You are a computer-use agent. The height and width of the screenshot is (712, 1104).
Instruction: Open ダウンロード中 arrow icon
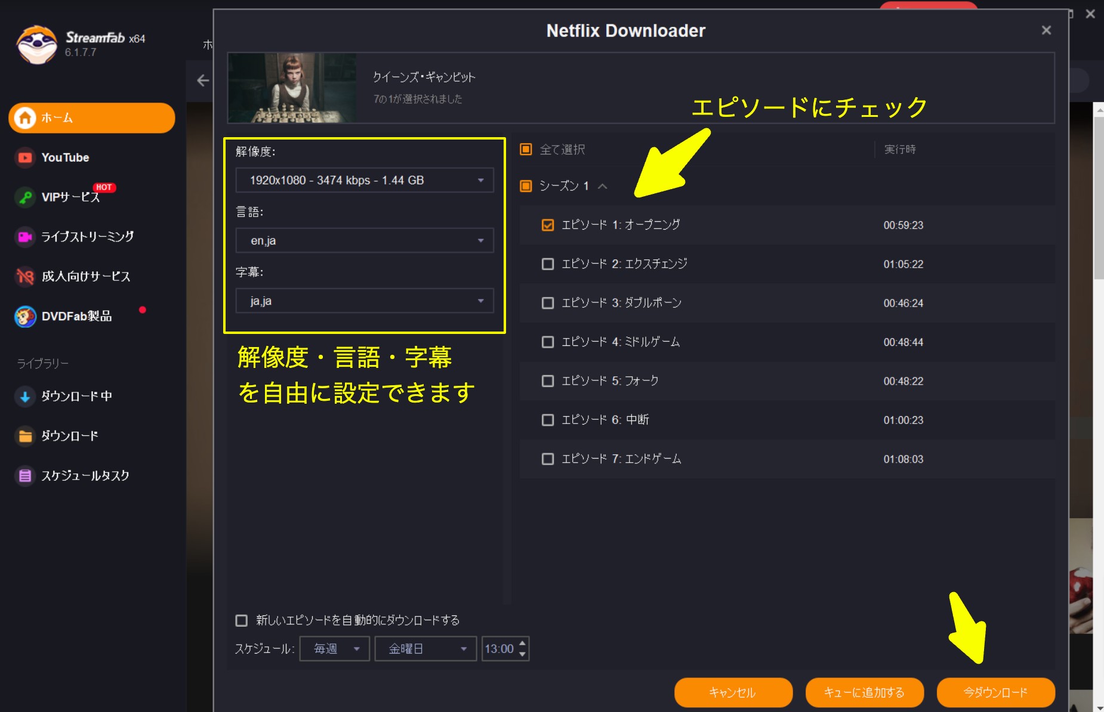pos(25,396)
